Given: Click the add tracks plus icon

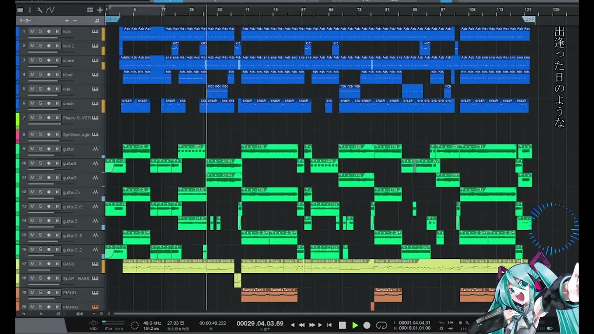Looking at the screenshot, I should (x=100, y=10).
